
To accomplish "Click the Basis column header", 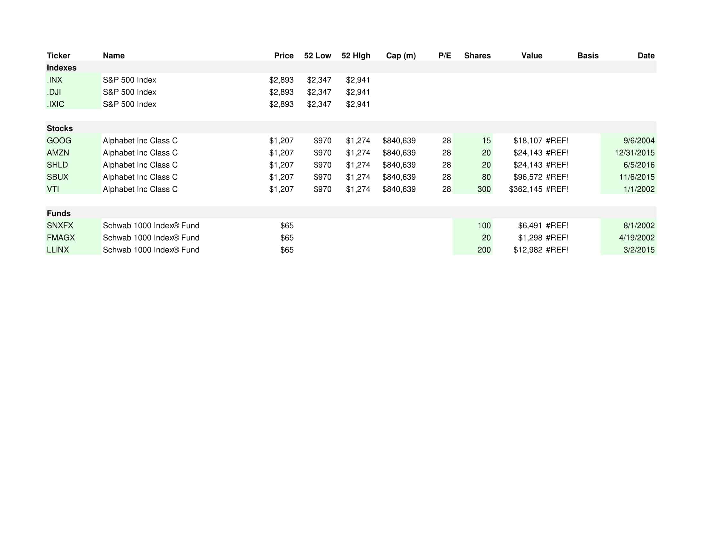I will (587, 55).
